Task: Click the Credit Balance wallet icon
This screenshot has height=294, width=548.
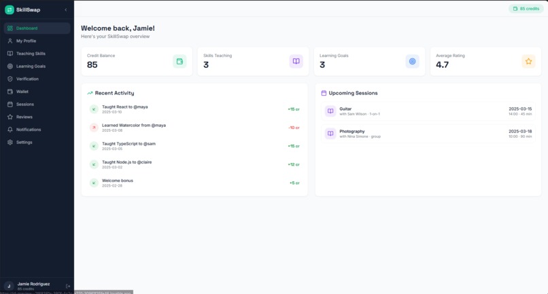Action: point(179,62)
